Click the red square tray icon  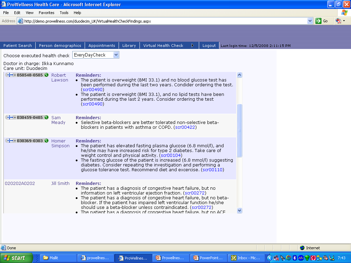(x=313, y=258)
